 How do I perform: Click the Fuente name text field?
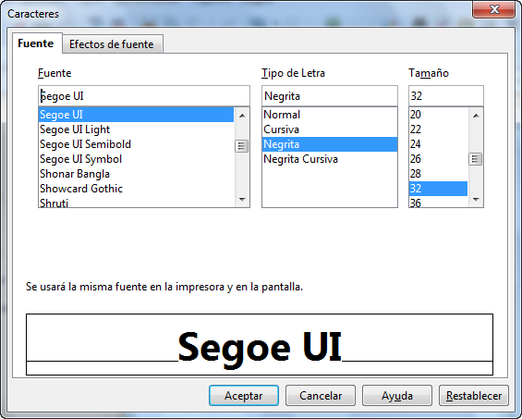click(x=144, y=96)
